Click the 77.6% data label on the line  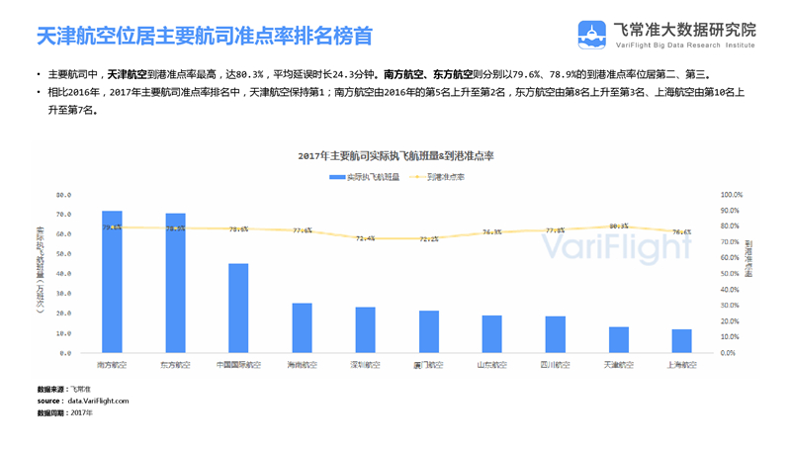coord(303,230)
